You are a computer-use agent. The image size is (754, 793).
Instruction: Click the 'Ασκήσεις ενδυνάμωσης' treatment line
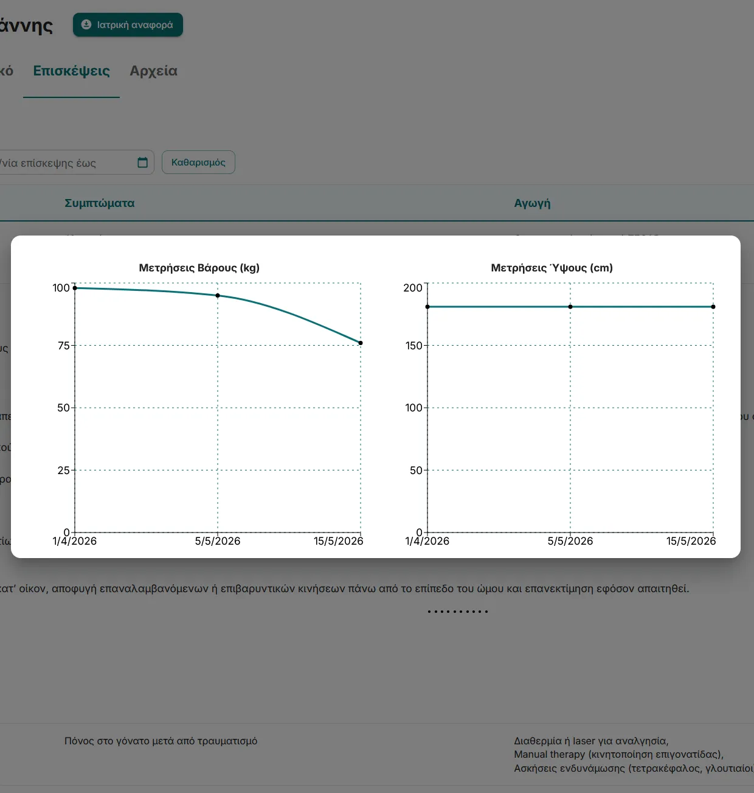click(x=634, y=769)
